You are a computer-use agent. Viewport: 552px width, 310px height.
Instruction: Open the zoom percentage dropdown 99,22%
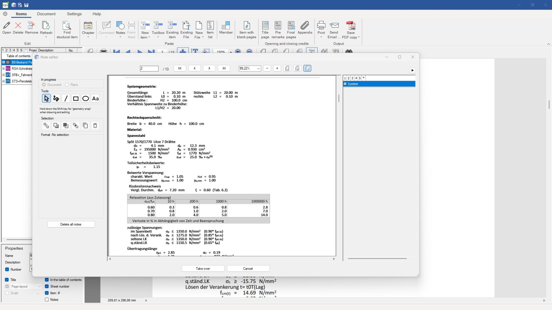tap(258, 69)
